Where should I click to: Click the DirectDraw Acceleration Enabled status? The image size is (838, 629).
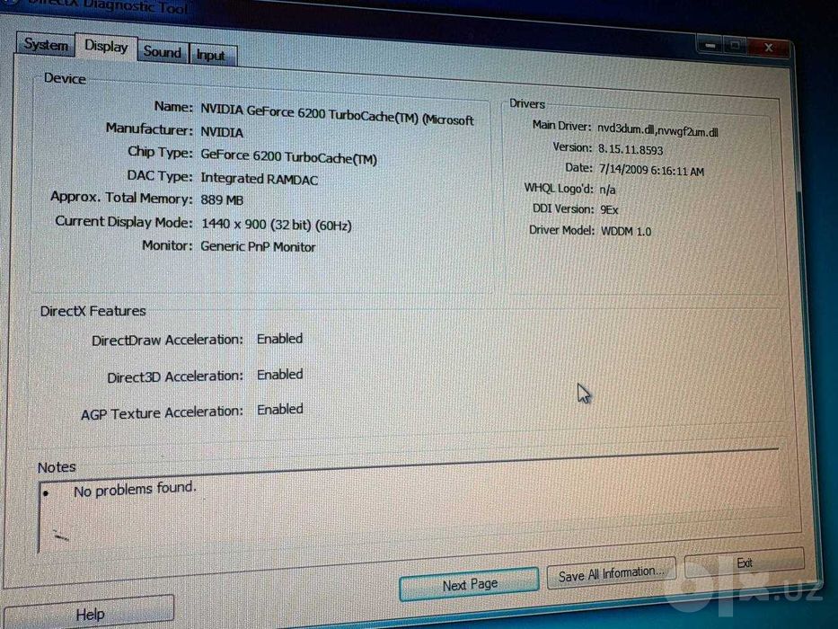279,339
